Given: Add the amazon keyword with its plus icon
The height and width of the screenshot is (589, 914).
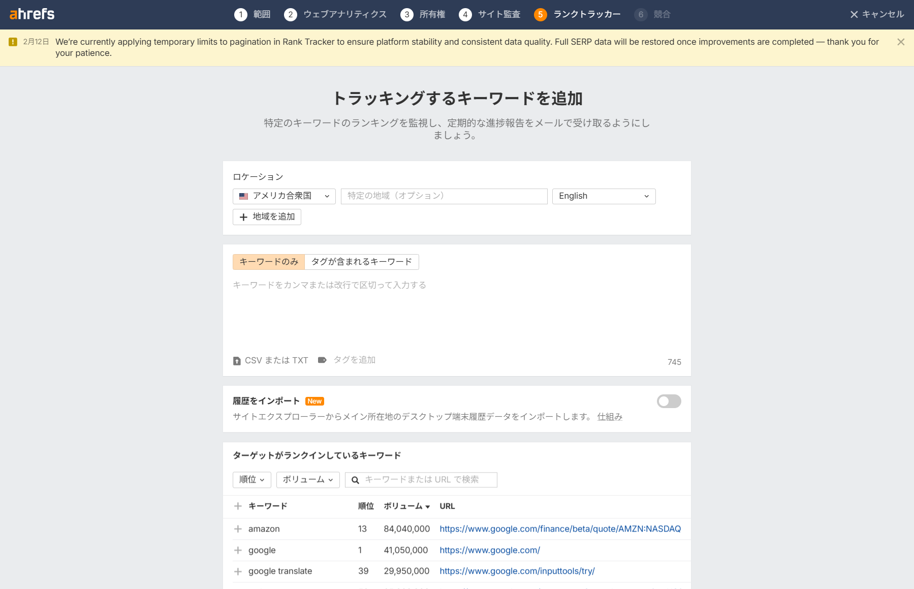Looking at the screenshot, I should (238, 529).
